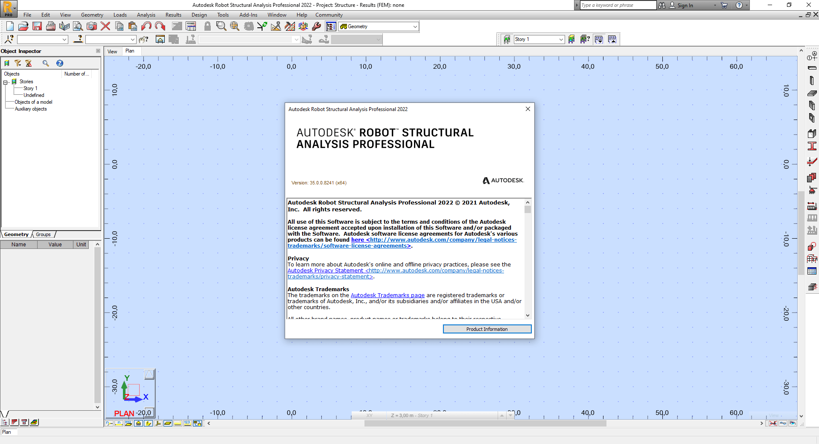Select the I-section Bar Sections tool
This screenshot has height=444, width=819.
pos(812,146)
